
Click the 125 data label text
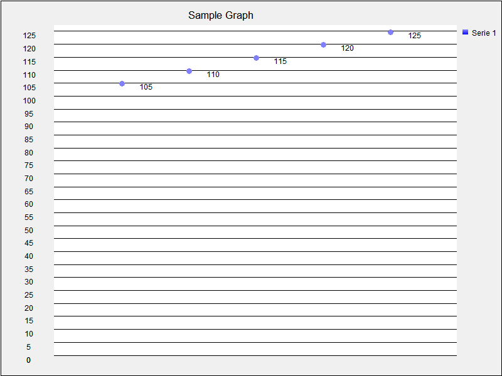[x=414, y=36]
